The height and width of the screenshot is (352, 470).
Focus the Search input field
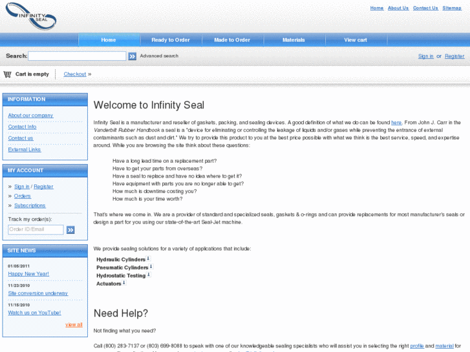coord(77,56)
